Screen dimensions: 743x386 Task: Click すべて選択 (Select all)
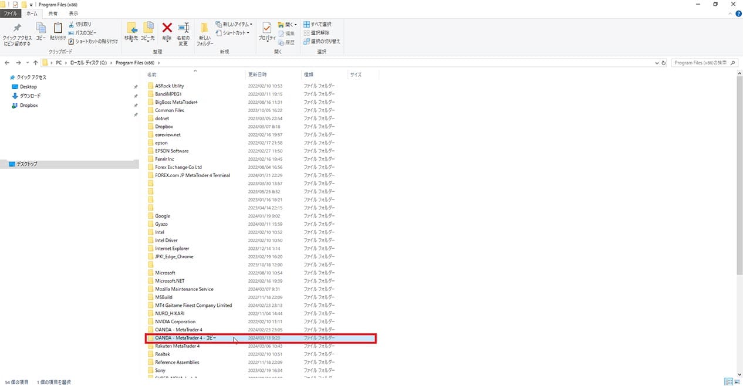318,25
